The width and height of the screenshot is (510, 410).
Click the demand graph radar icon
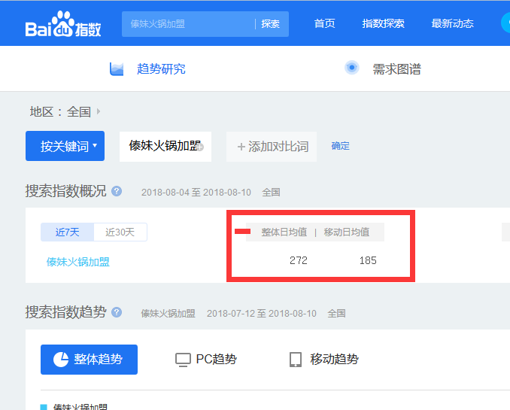pyautogui.click(x=351, y=68)
